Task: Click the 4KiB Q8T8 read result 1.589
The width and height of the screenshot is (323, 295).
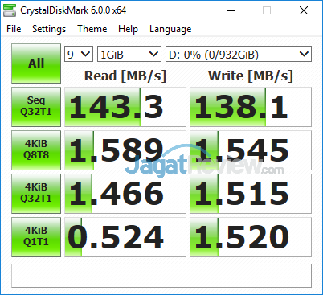Action: click(125, 150)
